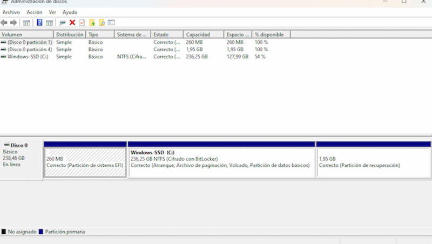Click the Back arrow toolbar icon
The width and height of the screenshot is (432, 244).
pos(4,23)
